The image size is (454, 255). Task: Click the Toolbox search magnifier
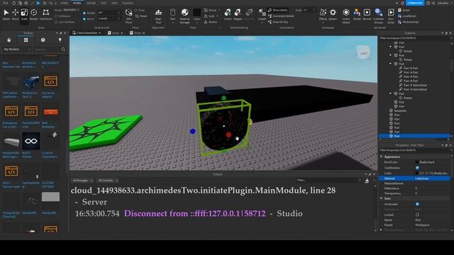click(63, 50)
